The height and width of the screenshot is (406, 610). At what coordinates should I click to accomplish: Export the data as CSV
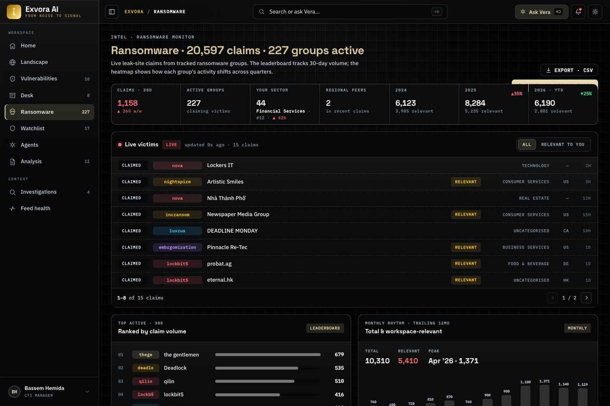coord(569,70)
